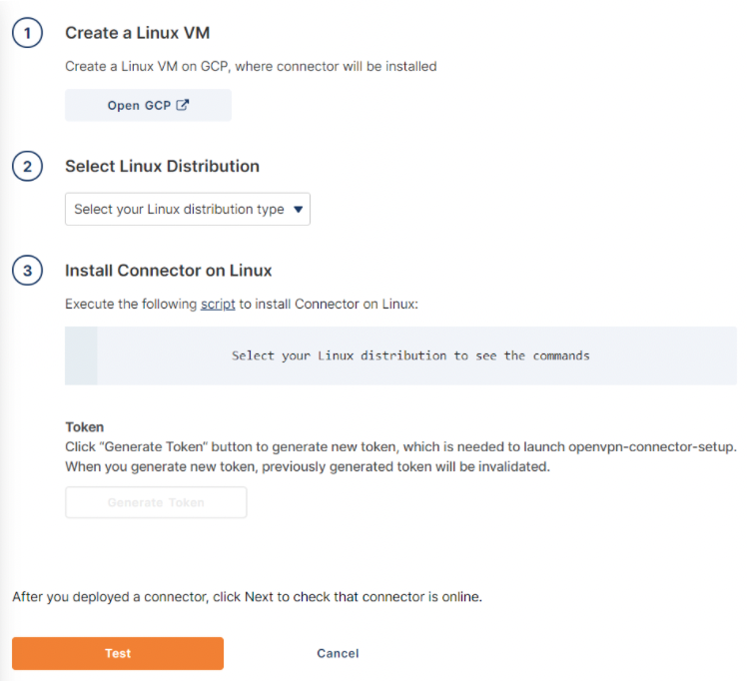
Task: Click the Create a Linux VM heading
Action: point(137,33)
